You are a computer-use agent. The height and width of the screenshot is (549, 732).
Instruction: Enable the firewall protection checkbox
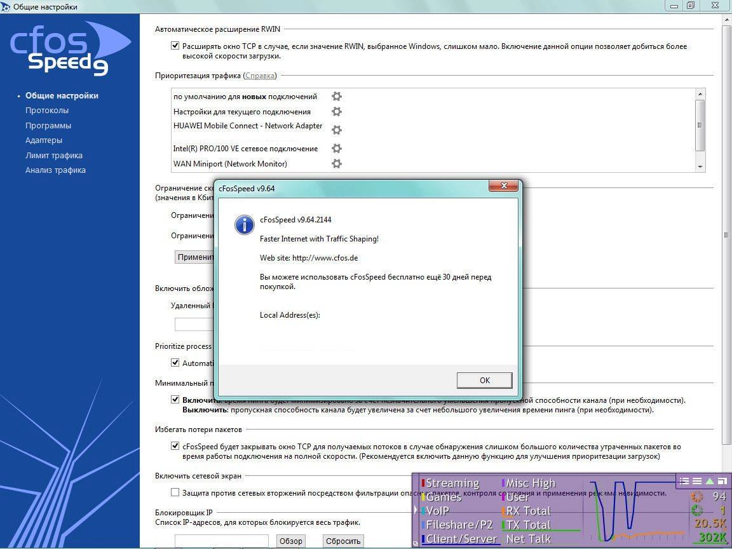click(175, 492)
